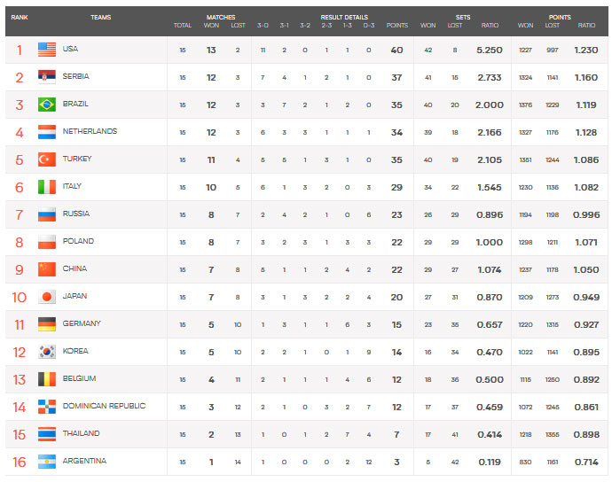The width and height of the screenshot is (612, 482).
Task: Click the Germany flag icon
Action: 47,324
